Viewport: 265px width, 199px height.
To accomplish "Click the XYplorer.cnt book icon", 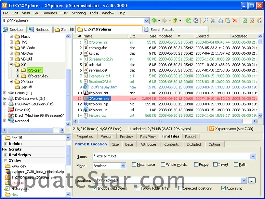I will point(86,93).
